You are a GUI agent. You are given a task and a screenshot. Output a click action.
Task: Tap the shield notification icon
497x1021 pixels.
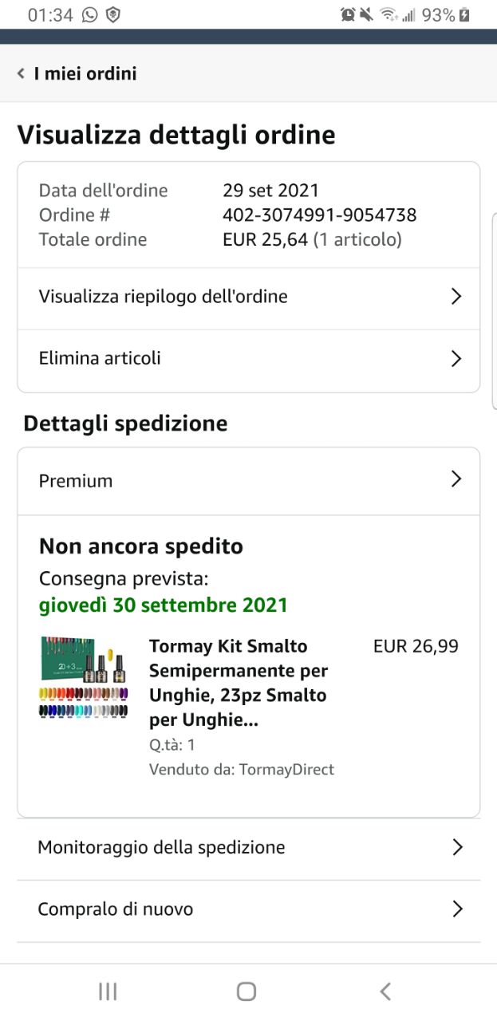tap(113, 14)
